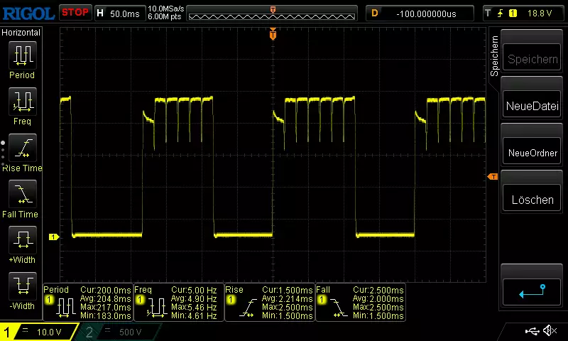Screen dimensions: 568x341
Task: Open the Horizontal measurement menu header
Action: pos(21,33)
